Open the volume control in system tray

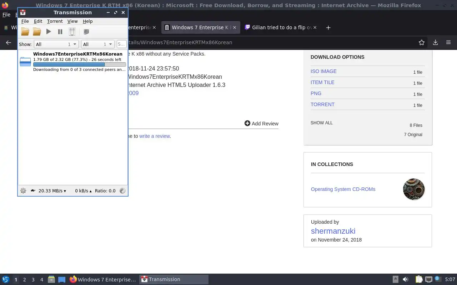click(x=406, y=280)
